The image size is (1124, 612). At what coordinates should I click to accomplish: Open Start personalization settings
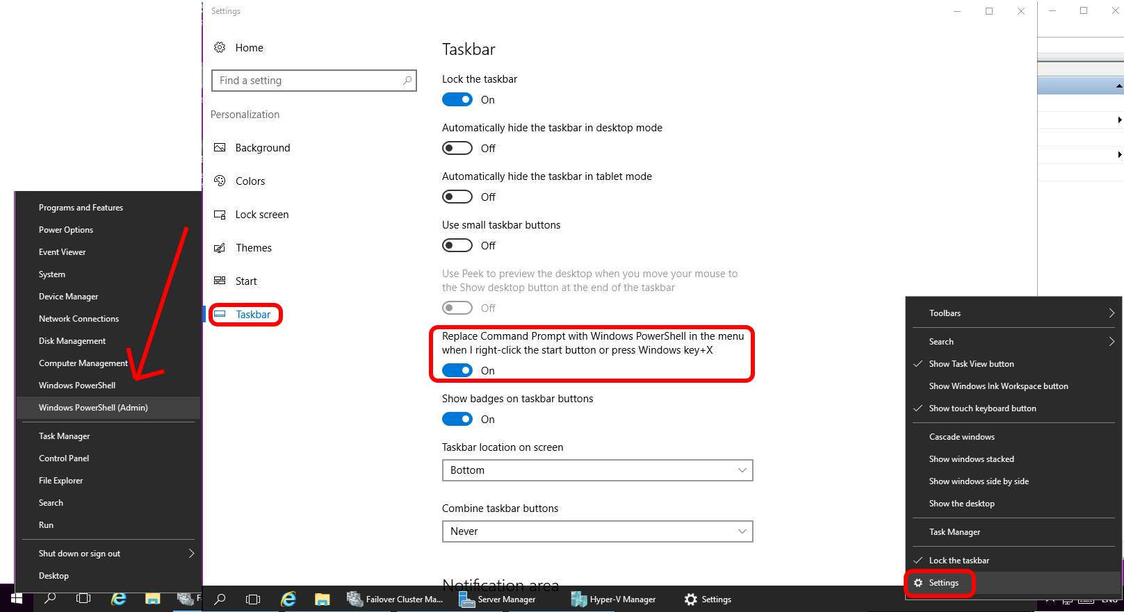pyautogui.click(x=245, y=281)
